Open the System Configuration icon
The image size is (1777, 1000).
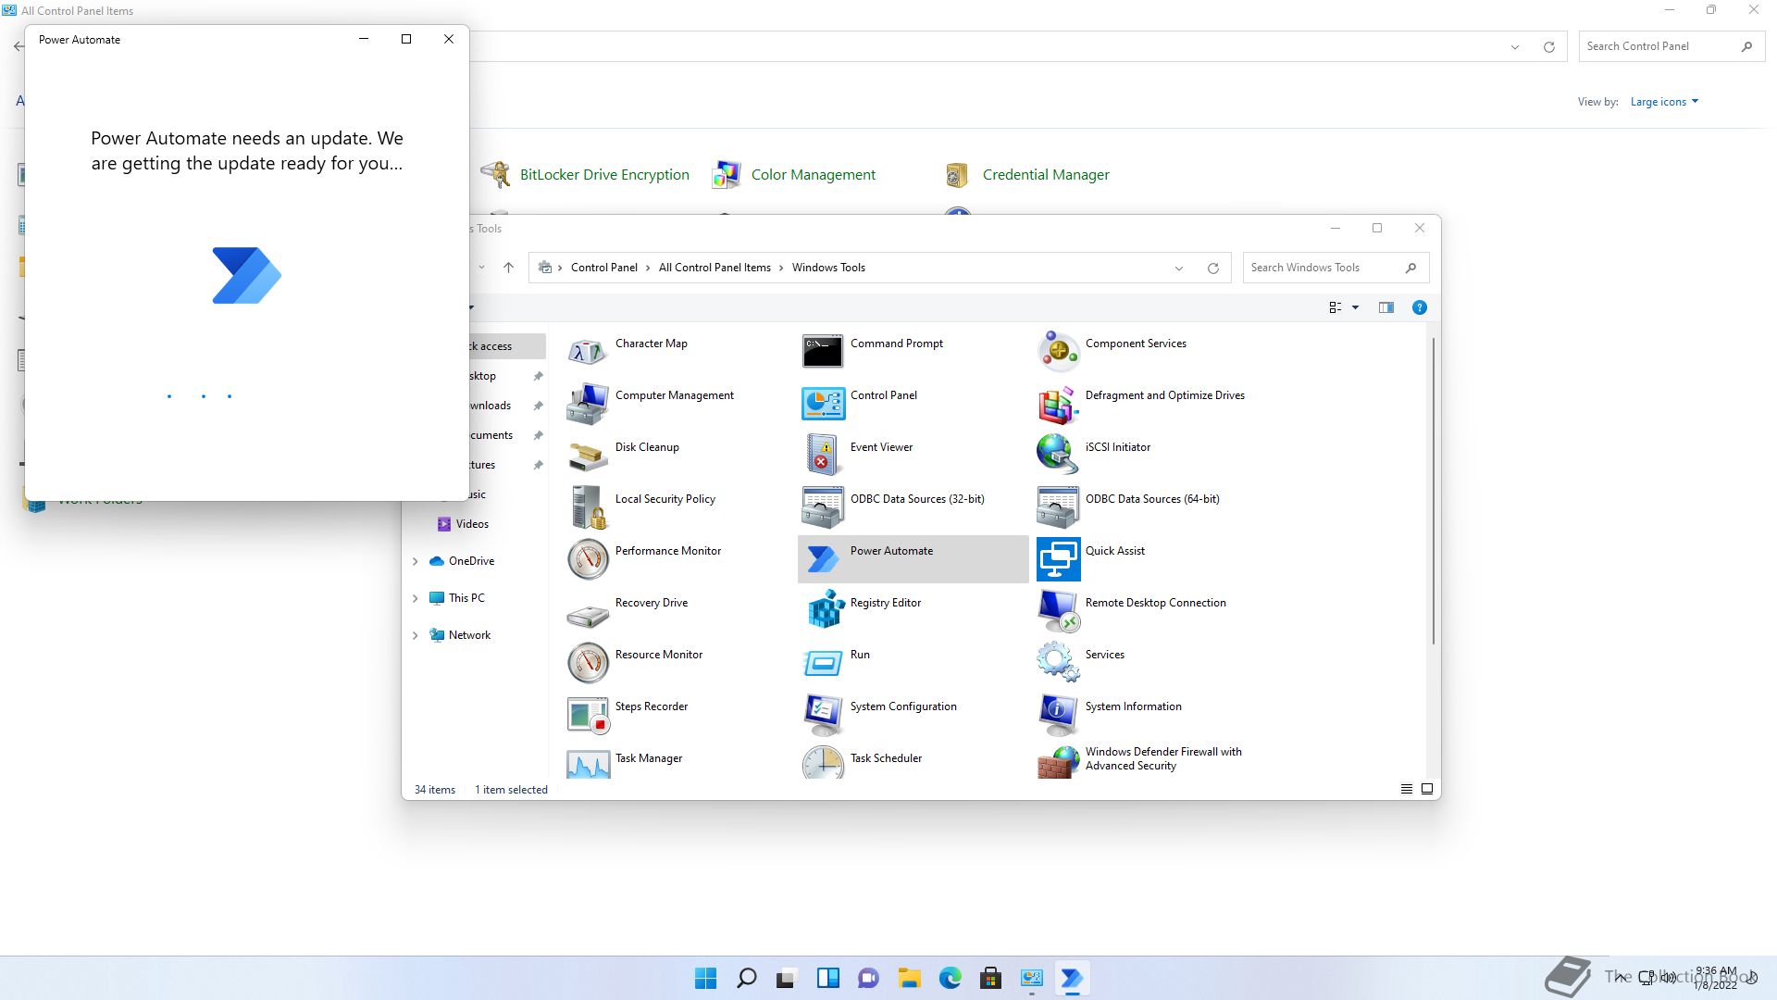[x=823, y=715]
